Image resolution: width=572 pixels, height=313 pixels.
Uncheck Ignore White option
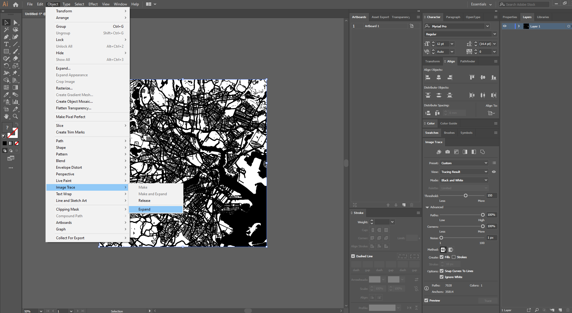tap(442, 277)
